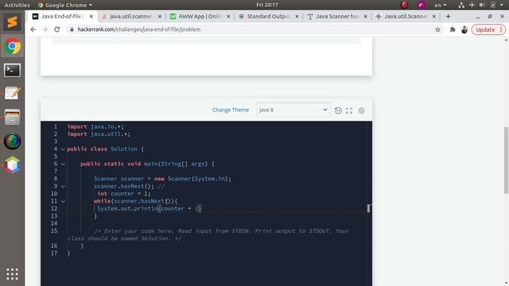The width and height of the screenshot is (509, 286).
Task: Open the editor settings gear
Action: 361,110
